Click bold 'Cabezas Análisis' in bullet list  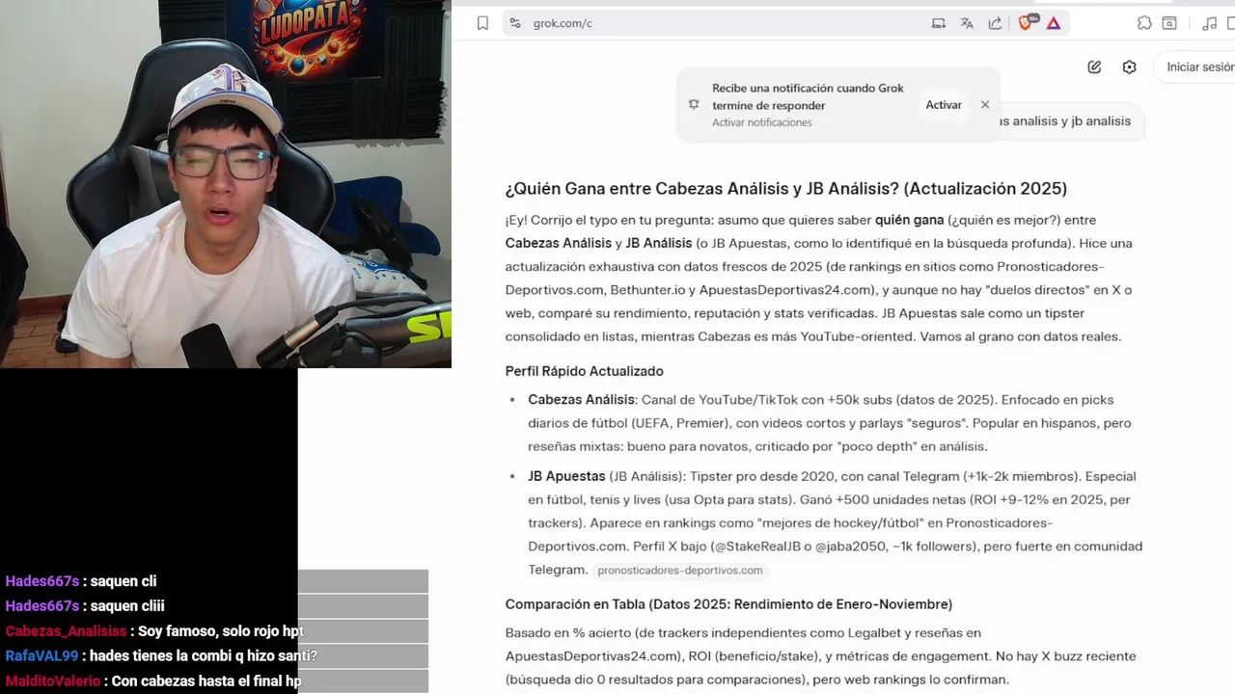[582, 399]
